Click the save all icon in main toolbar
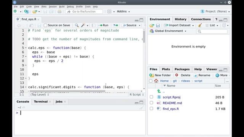This screenshot has width=244, height=137. [x=51, y=11]
